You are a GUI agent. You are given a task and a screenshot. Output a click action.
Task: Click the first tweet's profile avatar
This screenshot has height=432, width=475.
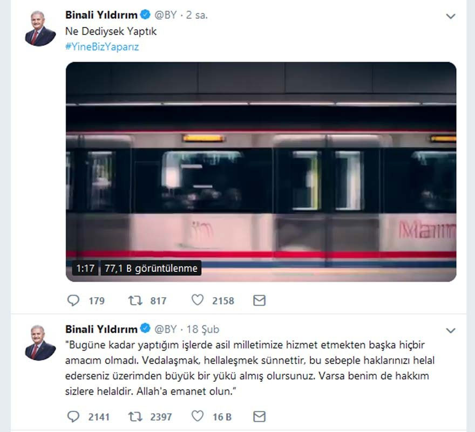pos(40,28)
